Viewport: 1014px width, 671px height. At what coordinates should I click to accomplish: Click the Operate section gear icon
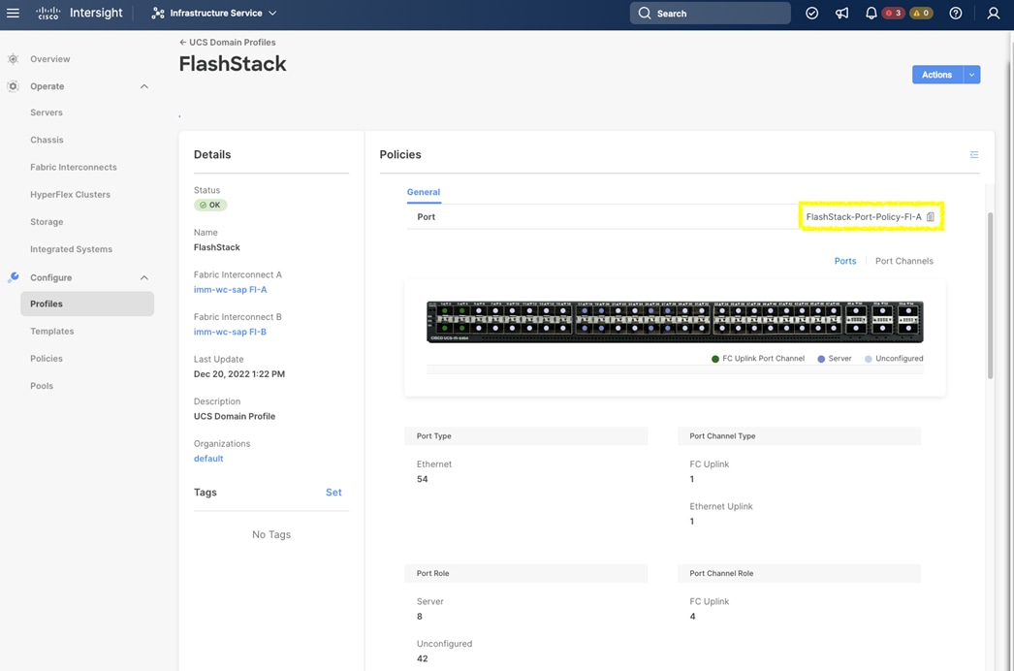tap(13, 86)
